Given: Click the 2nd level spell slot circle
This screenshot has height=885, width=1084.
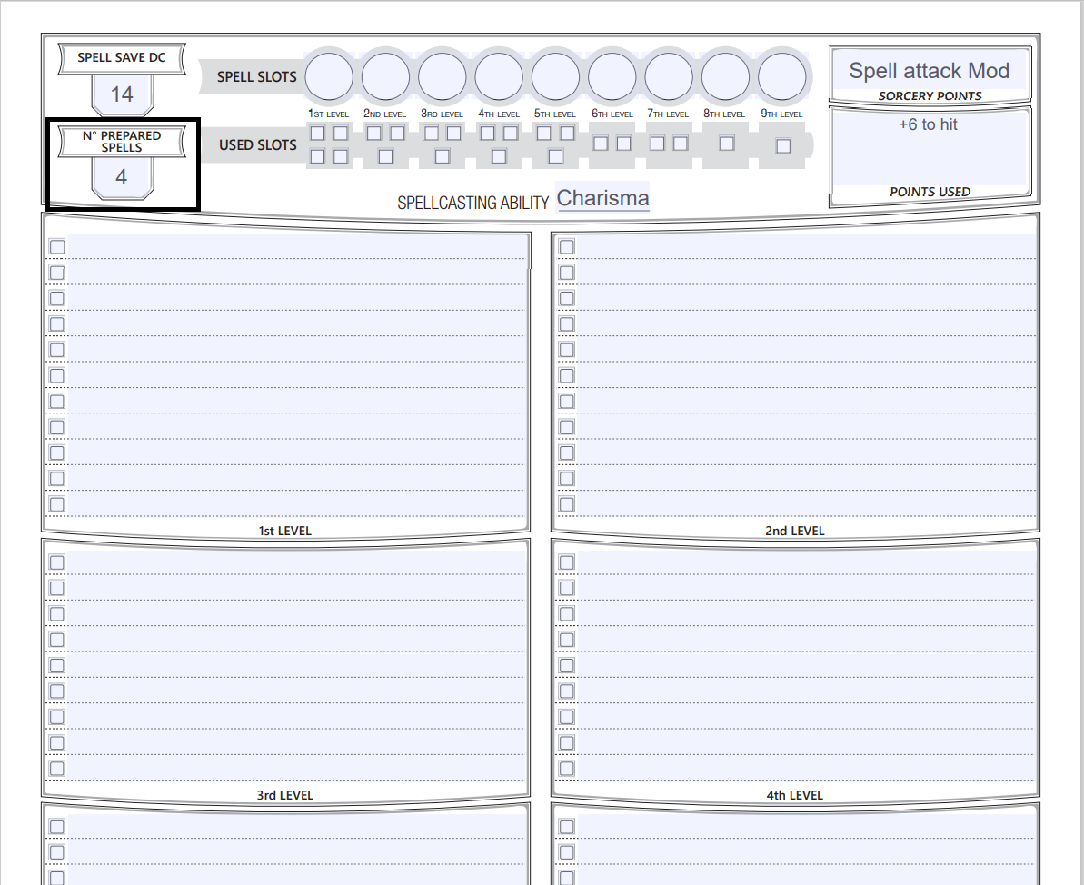Looking at the screenshot, I should tap(385, 76).
